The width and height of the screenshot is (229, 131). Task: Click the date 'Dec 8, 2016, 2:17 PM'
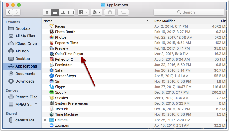click(171, 92)
